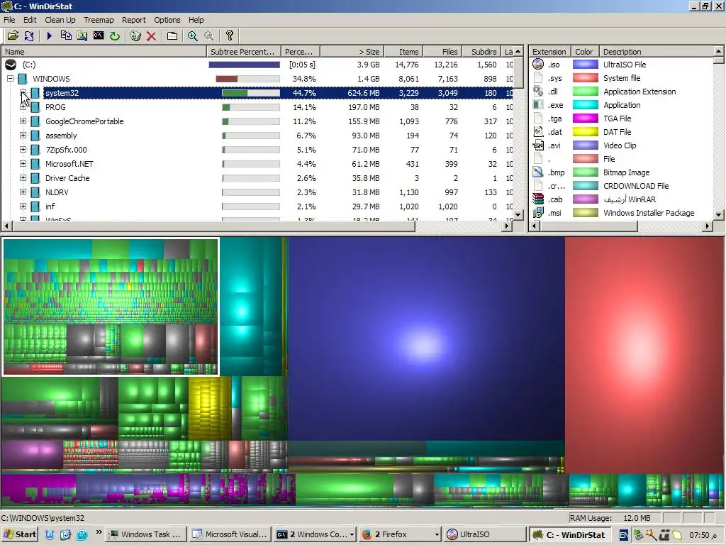Collapse the WINDOWS folder node
The image size is (726, 545).
[x=10, y=79]
